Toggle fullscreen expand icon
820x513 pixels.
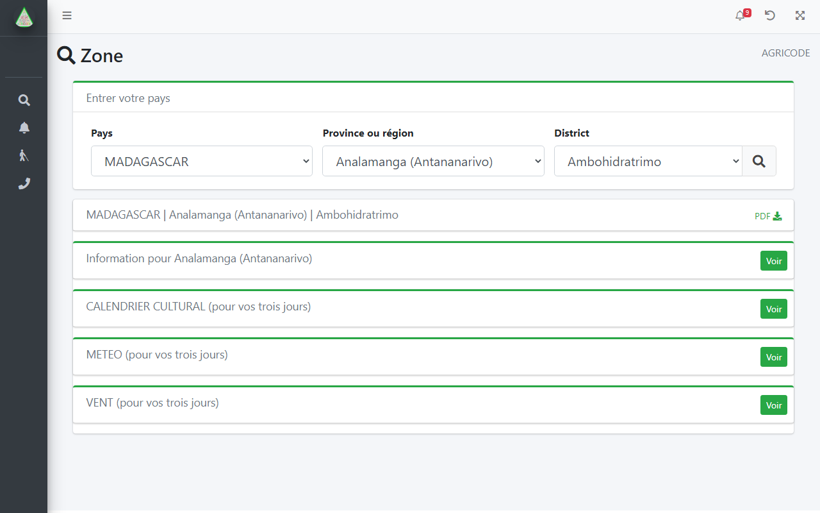(800, 15)
